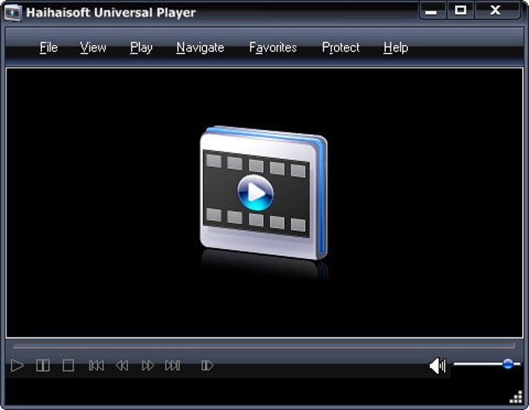Expand the Play menu

142,48
